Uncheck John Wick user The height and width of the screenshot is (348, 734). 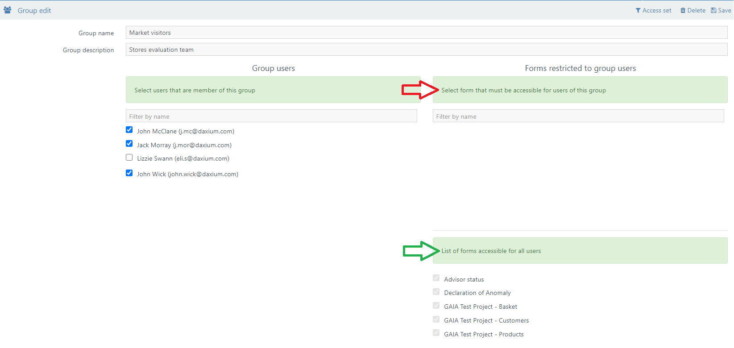129,173
